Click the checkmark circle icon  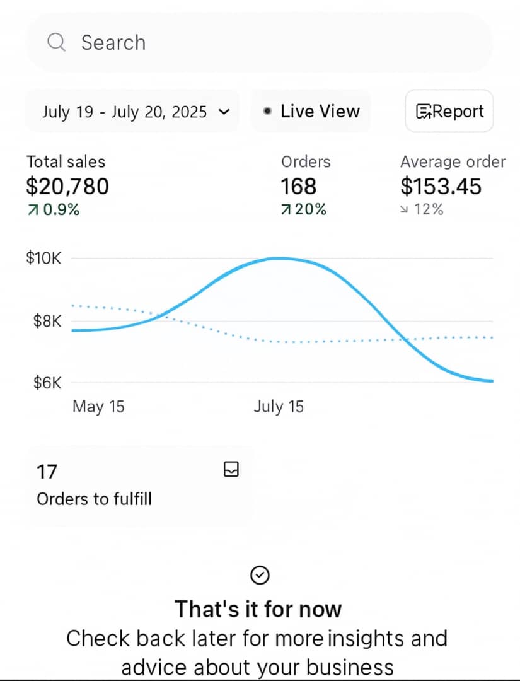[x=260, y=574]
